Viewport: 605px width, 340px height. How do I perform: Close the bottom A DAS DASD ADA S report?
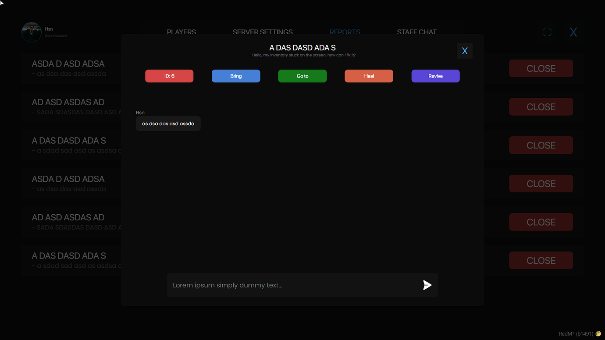click(541, 260)
